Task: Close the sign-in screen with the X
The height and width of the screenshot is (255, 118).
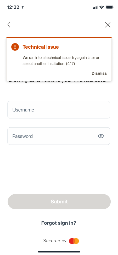Action: [108, 25]
